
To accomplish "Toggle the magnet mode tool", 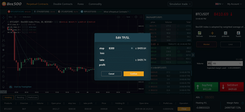I will coord(4,67).
